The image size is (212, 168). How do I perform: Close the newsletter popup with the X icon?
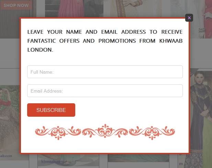coord(189,18)
